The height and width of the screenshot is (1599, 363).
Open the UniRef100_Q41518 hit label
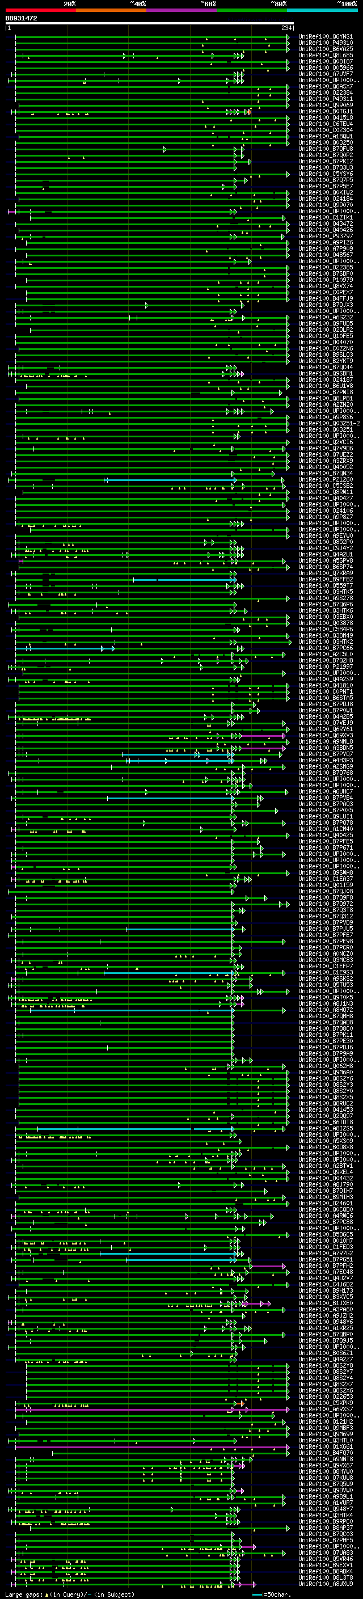(x=325, y=118)
